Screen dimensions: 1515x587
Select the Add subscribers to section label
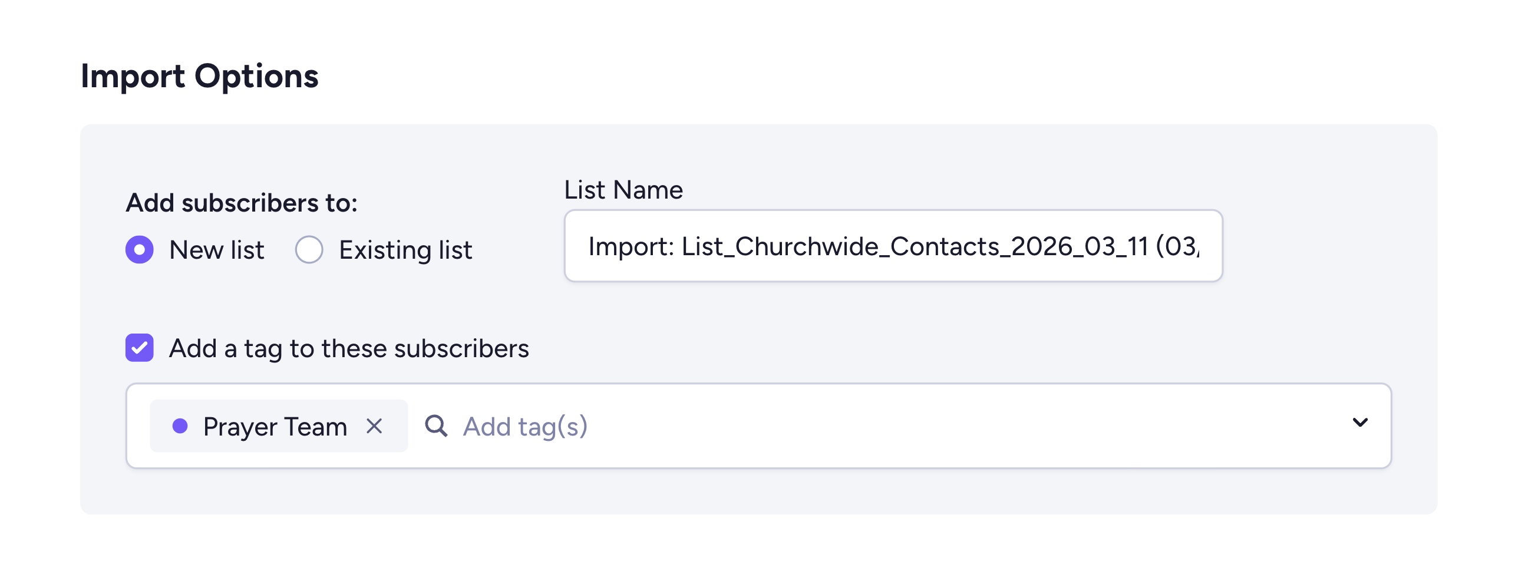pos(242,203)
